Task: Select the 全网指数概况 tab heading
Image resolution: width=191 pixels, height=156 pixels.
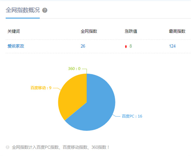Action: click(x=23, y=10)
